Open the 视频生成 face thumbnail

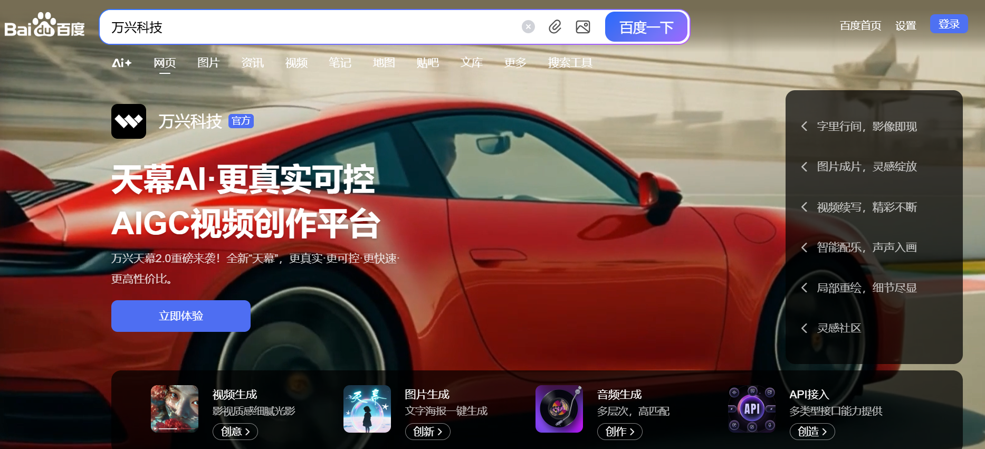175,409
